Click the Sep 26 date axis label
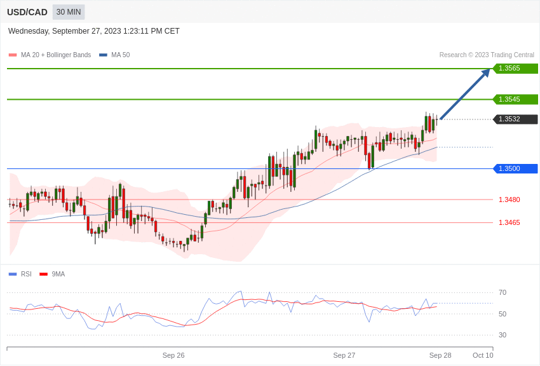 (x=173, y=355)
